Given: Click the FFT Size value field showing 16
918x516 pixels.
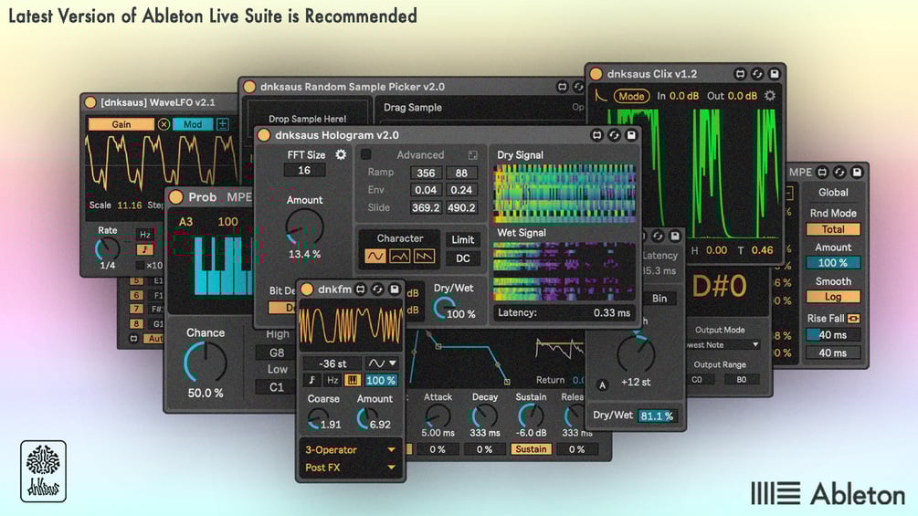Looking at the screenshot, I should [x=304, y=170].
